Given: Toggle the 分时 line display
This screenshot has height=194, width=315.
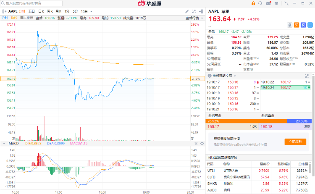Looking at the screenshot, I should click(5, 18).
